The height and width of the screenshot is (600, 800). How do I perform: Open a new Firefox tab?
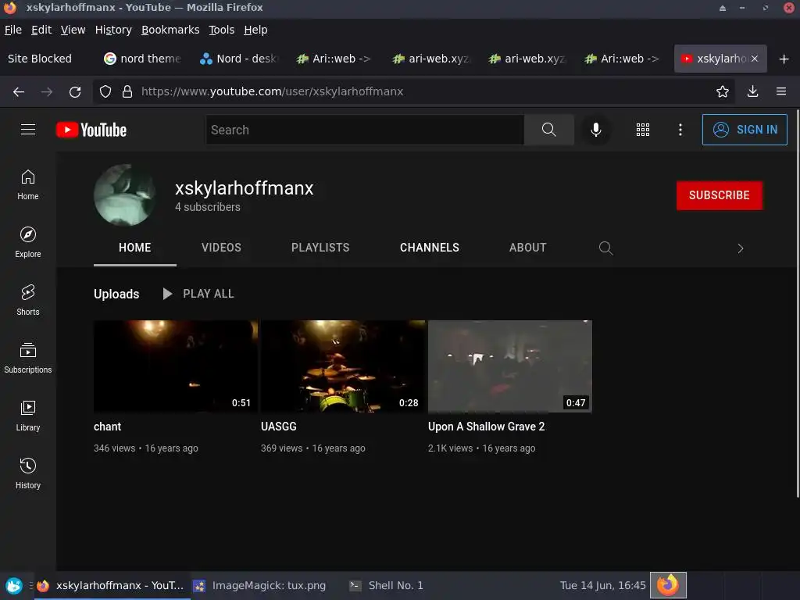coord(784,59)
